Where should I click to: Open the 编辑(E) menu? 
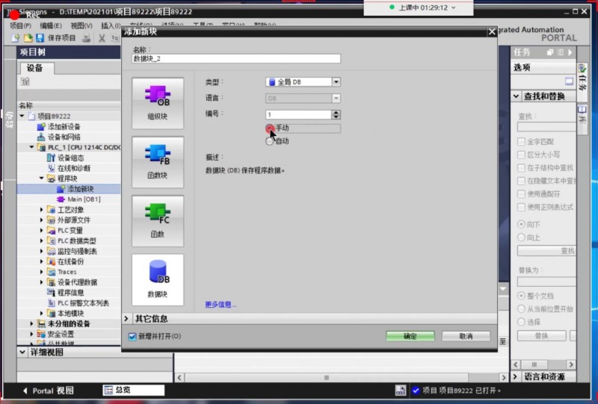tap(51, 25)
